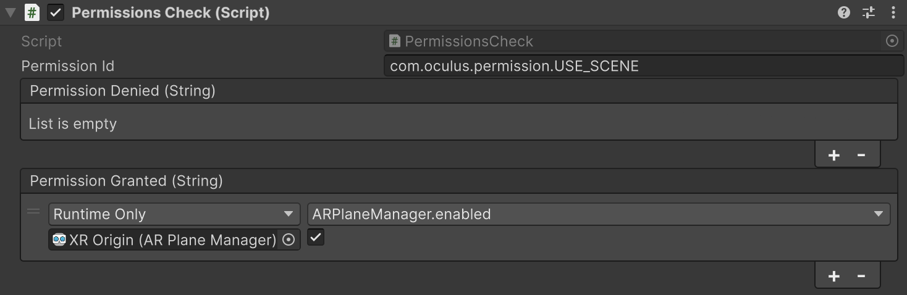
Task: Open the ARPlaneManager.enabled function dropdown
Action: pyautogui.click(x=598, y=214)
